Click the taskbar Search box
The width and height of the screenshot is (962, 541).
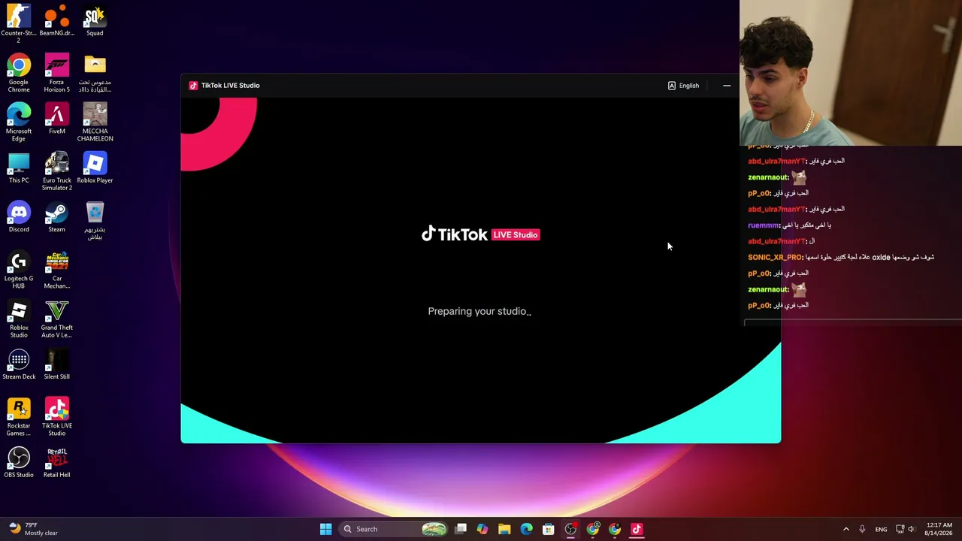pos(393,529)
